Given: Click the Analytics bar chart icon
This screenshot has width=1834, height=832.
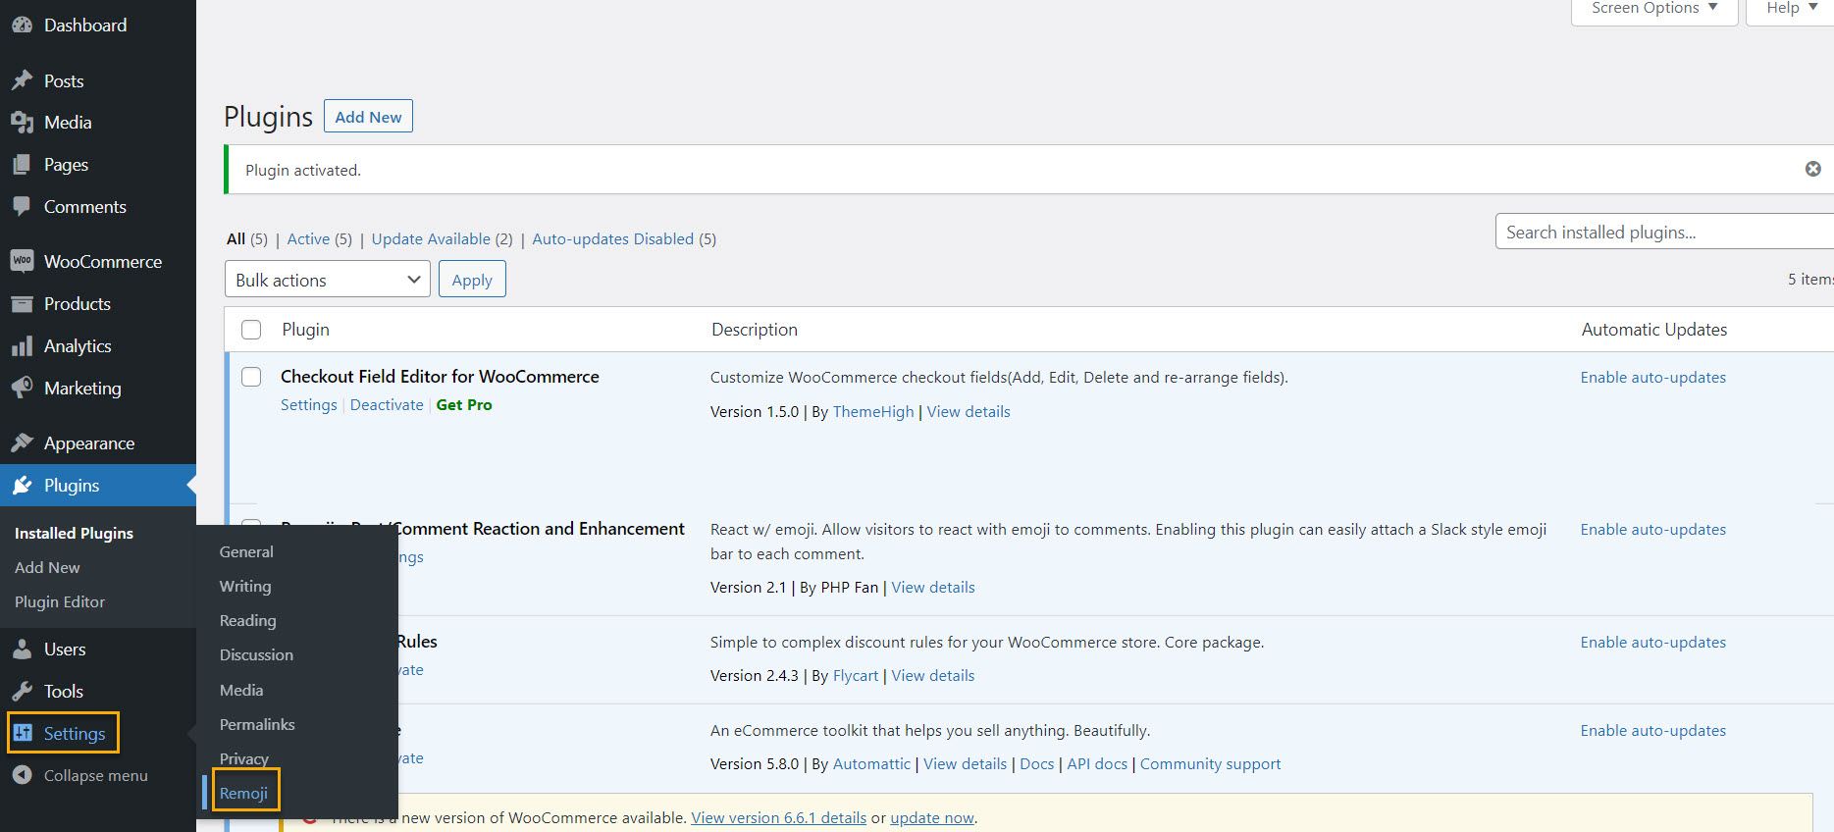Looking at the screenshot, I should (x=22, y=346).
